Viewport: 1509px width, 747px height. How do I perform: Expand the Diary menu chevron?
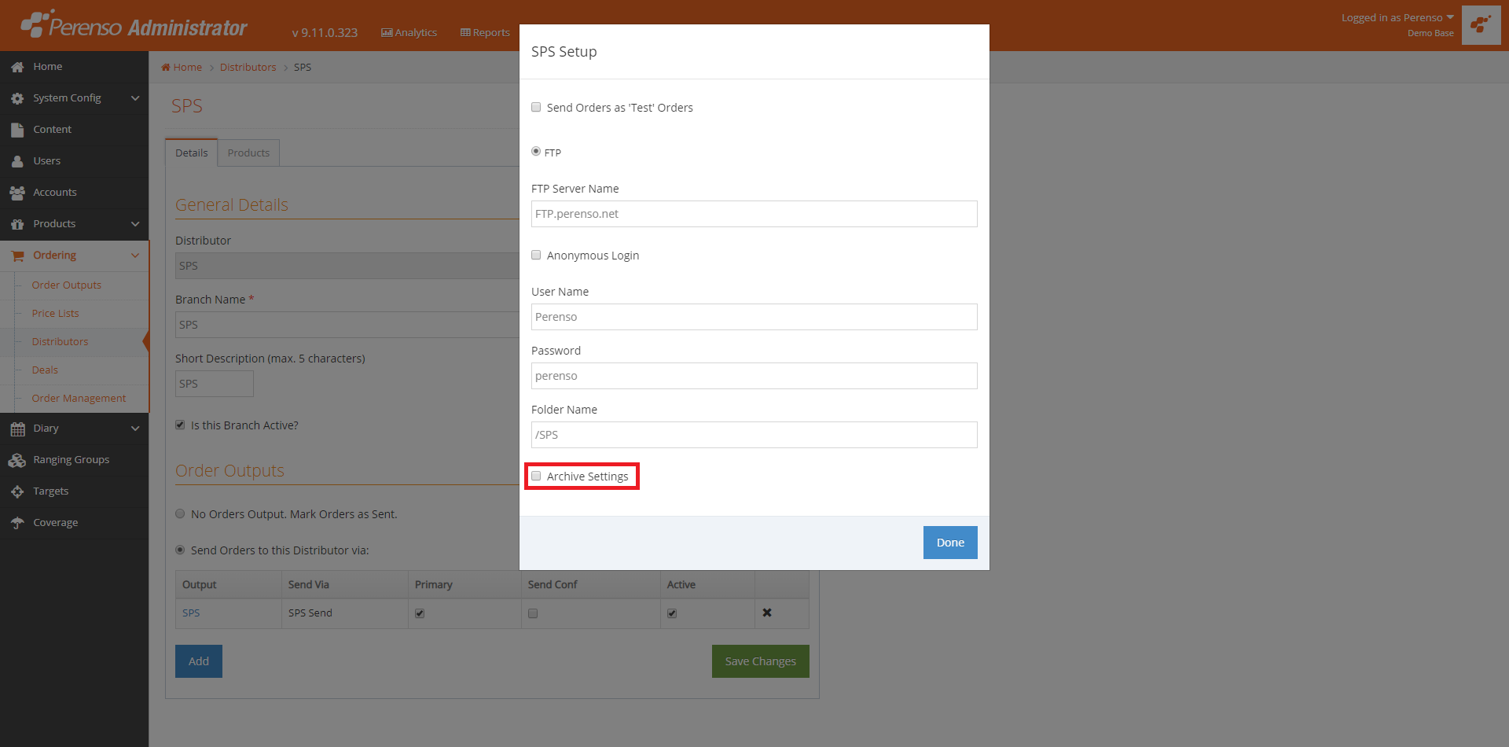point(135,429)
